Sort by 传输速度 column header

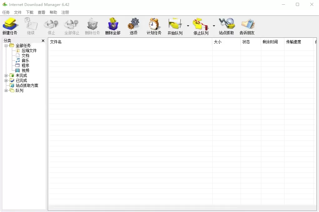[299, 42]
